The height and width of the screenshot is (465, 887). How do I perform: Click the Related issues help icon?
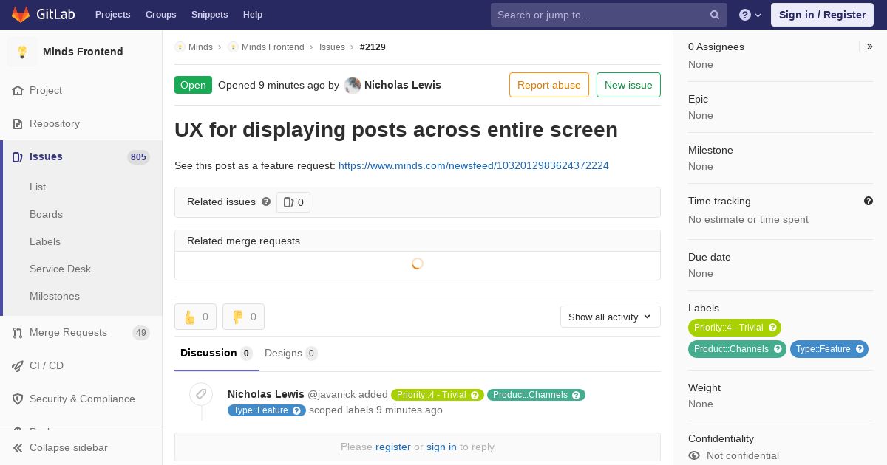266,201
